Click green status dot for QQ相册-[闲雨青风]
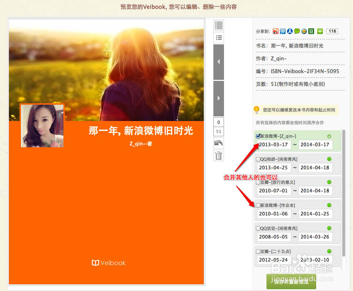 (329, 159)
